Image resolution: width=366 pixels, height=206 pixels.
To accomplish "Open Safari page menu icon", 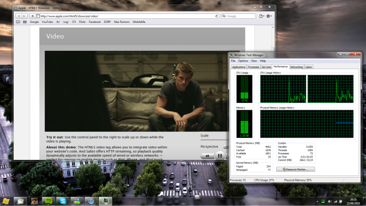I will (262, 16).
